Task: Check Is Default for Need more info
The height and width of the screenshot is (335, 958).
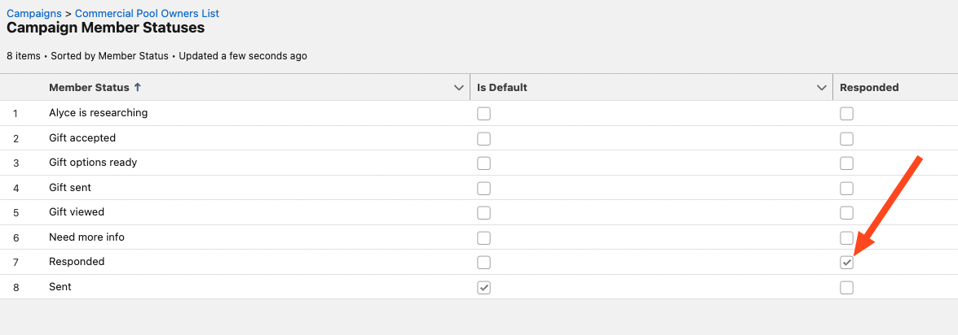Action: [483, 237]
